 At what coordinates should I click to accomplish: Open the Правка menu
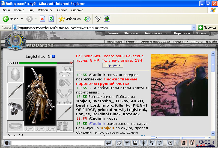point(19,10)
